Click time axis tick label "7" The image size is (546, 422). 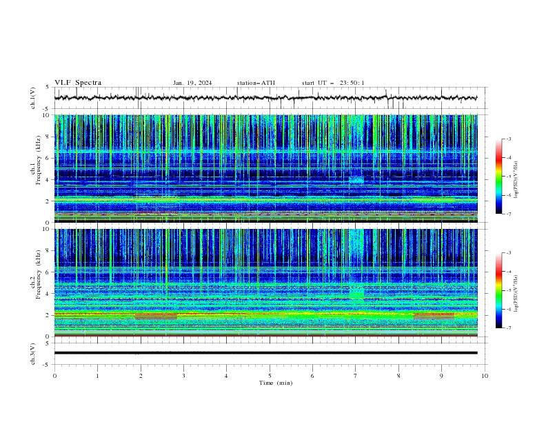(x=356, y=376)
